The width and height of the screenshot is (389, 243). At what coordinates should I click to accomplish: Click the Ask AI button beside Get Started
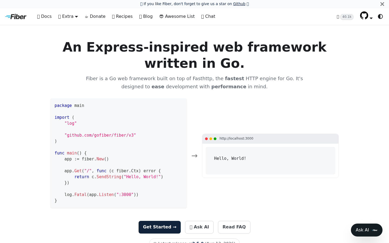point(199,227)
